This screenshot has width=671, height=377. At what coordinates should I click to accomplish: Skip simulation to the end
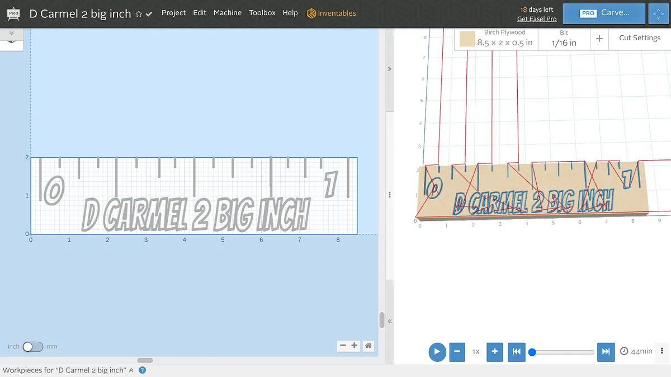(606, 352)
